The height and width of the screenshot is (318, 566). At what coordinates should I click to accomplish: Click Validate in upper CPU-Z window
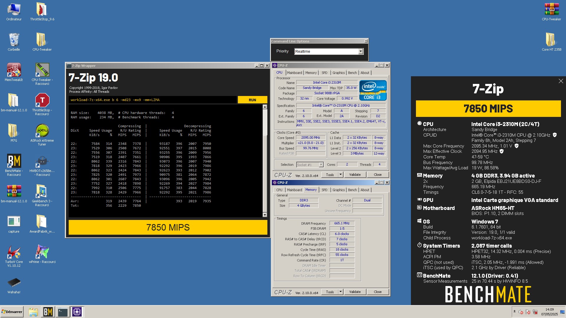(x=355, y=175)
